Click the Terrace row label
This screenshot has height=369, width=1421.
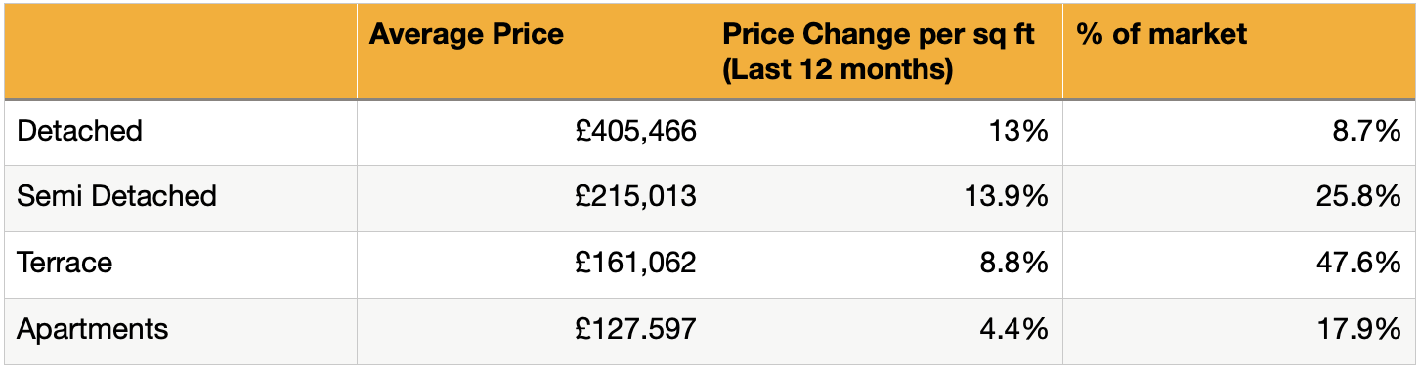[181, 265]
